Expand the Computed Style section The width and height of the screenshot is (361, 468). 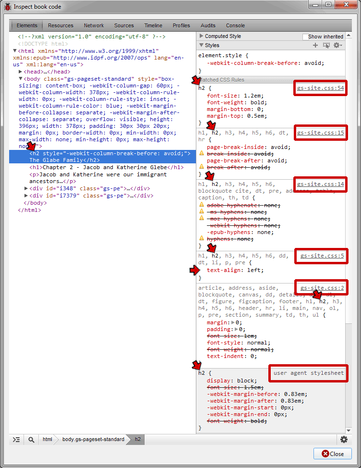coord(202,36)
